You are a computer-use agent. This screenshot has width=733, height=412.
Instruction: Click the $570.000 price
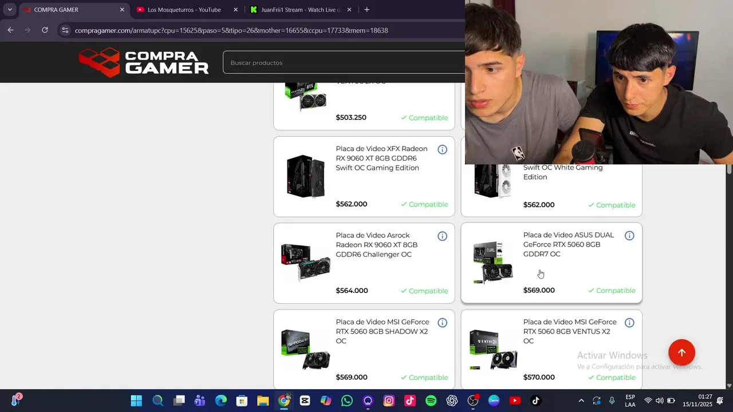[539, 377]
